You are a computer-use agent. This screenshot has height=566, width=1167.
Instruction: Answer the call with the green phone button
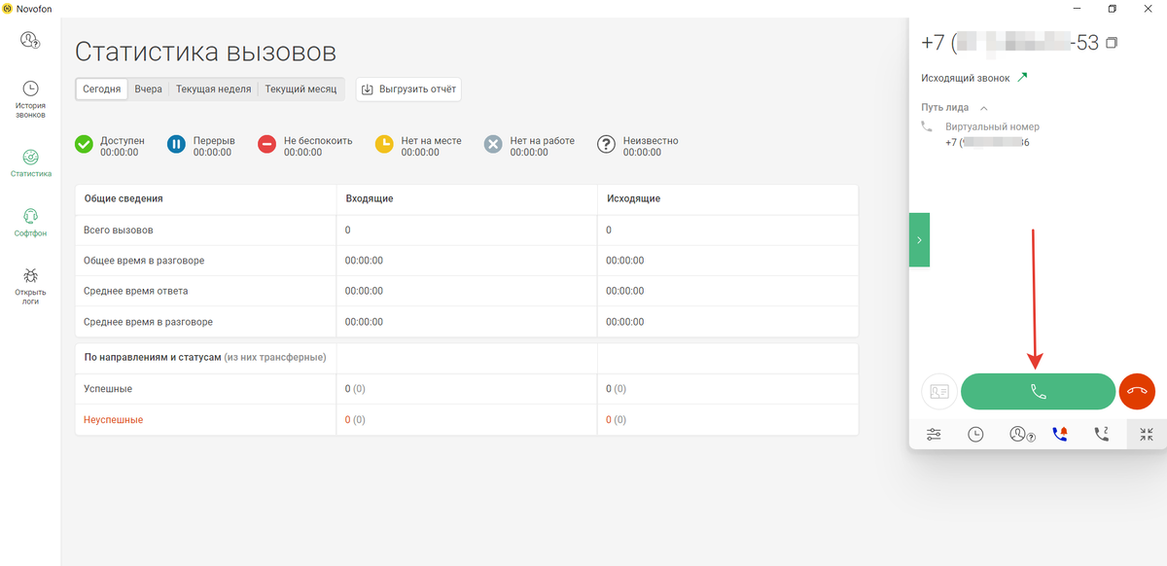(1038, 392)
